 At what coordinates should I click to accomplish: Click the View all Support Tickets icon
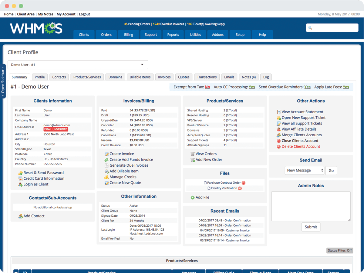[x=279, y=124]
